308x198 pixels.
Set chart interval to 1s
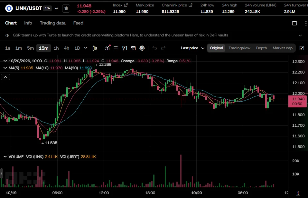pyautogui.click(x=8, y=48)
